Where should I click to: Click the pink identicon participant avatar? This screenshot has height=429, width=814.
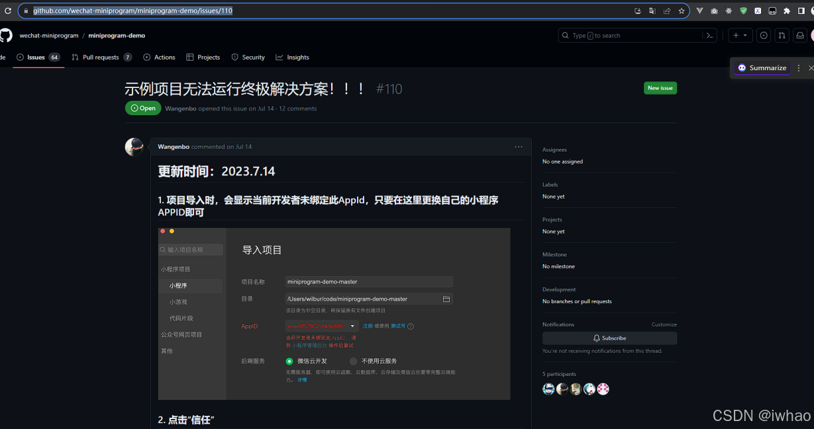click(603, 389)
